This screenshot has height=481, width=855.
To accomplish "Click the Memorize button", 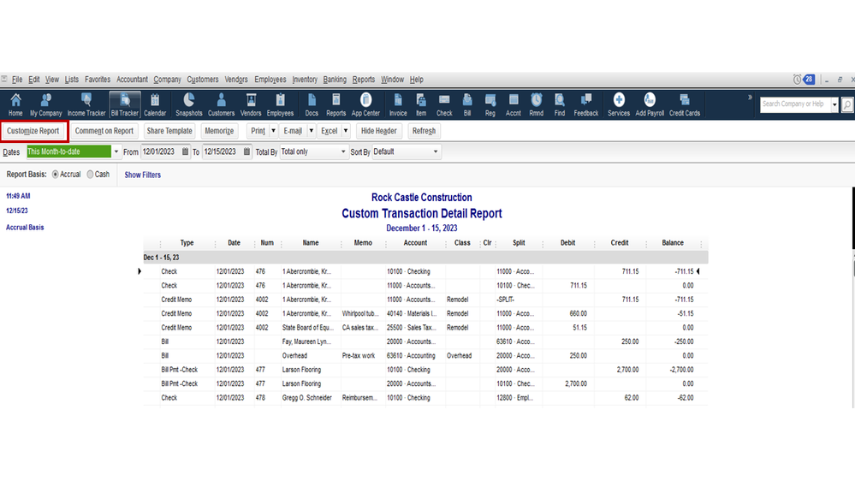I will [219, 131].
